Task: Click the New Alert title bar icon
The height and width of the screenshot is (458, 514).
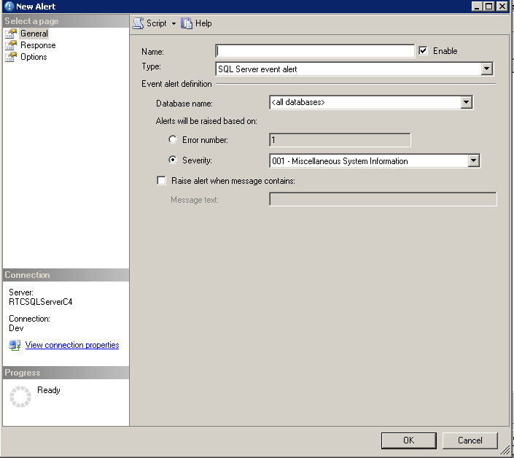Action: click(x=9, y=7)
